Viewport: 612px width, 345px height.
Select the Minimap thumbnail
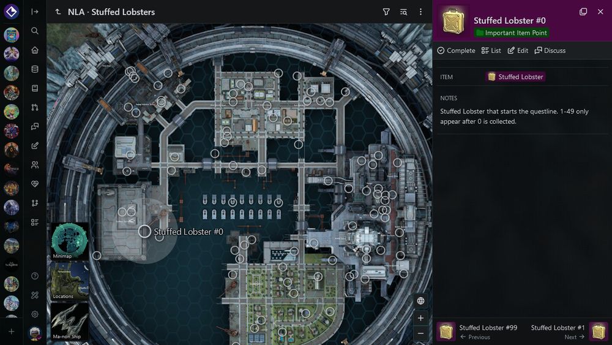point(70,241)
